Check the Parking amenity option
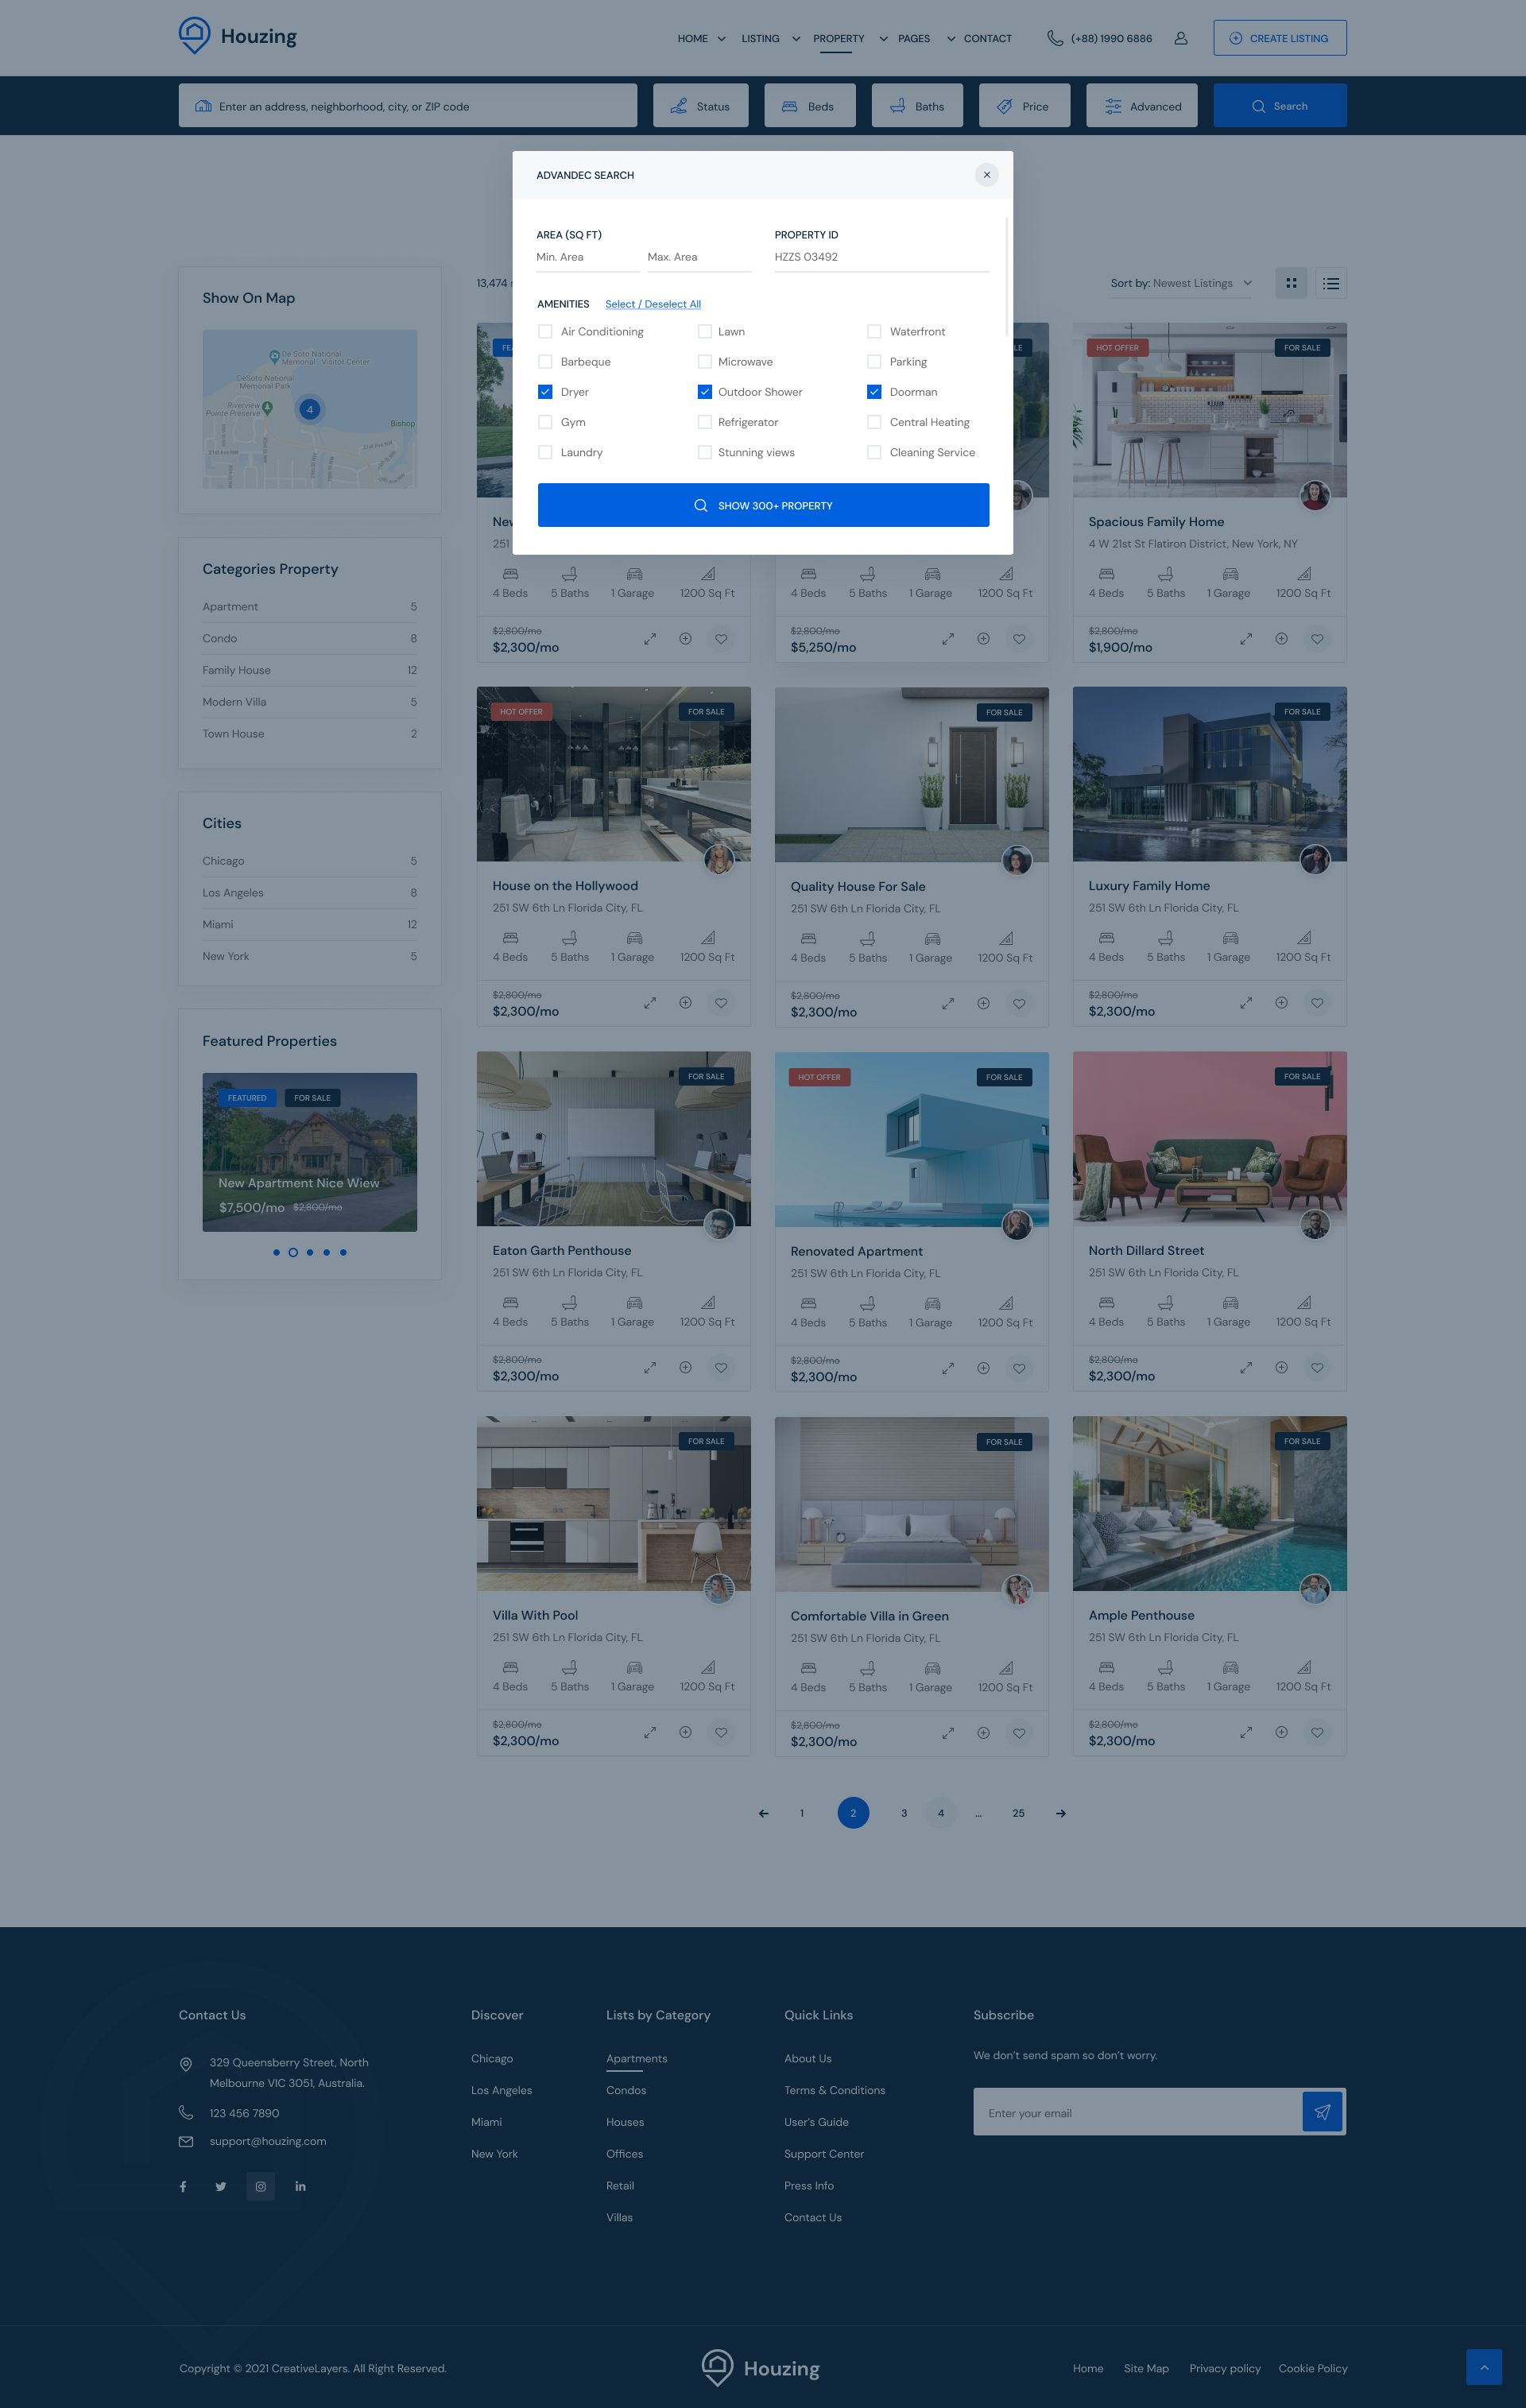Viewport: 1526px width, 2408px height. (x=874, y=362)
